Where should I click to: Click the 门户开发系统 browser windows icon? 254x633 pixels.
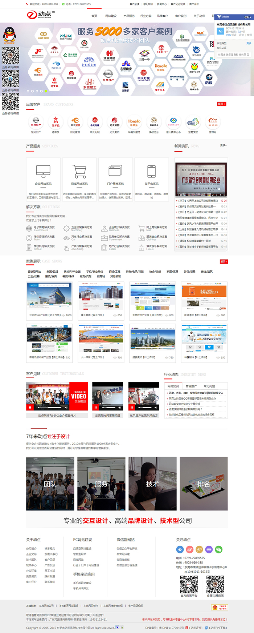[x=115, y=171]
